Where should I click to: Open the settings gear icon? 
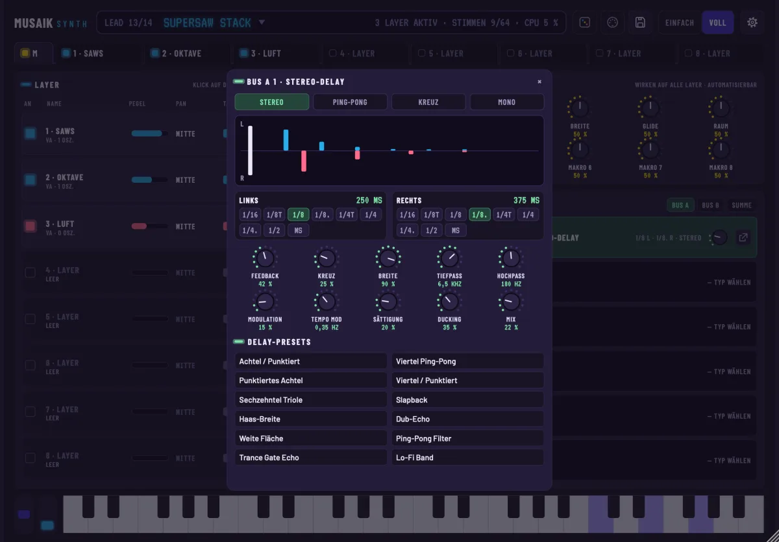pos(752,23)
